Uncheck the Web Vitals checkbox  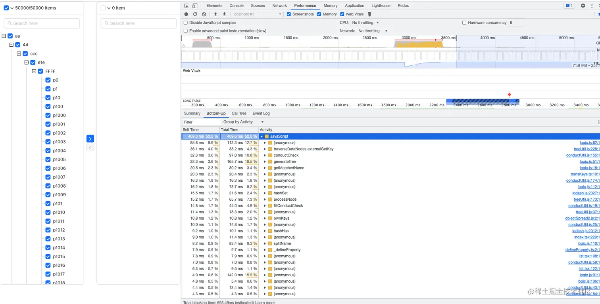pyautogui.click(x=342, y=14)
